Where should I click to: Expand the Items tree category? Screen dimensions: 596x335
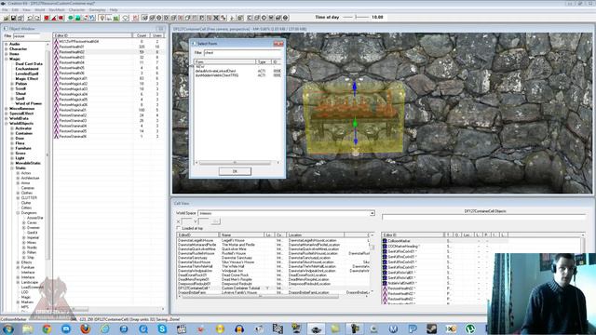[7, 54]
